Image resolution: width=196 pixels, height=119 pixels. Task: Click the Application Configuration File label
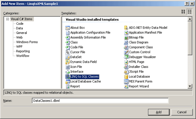tap(90, 32)
